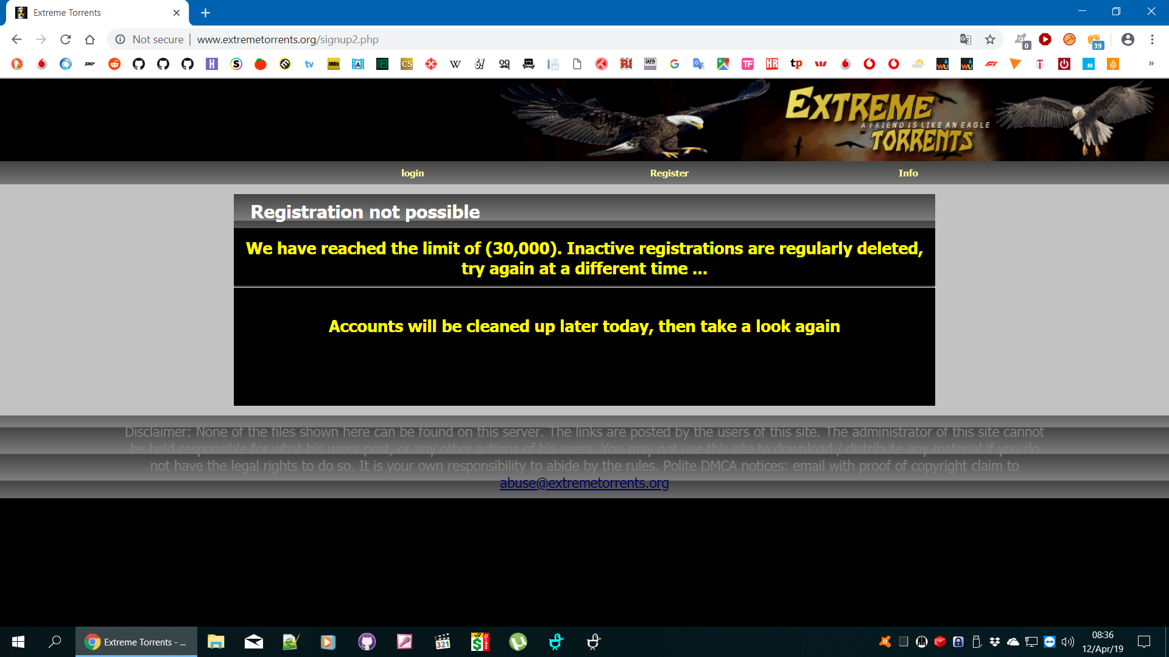Reload the current page

(66, 39)
